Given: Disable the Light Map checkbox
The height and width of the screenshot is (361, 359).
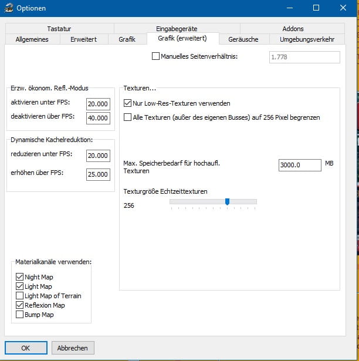Looking at the screenshot, I should pos(20,286).
